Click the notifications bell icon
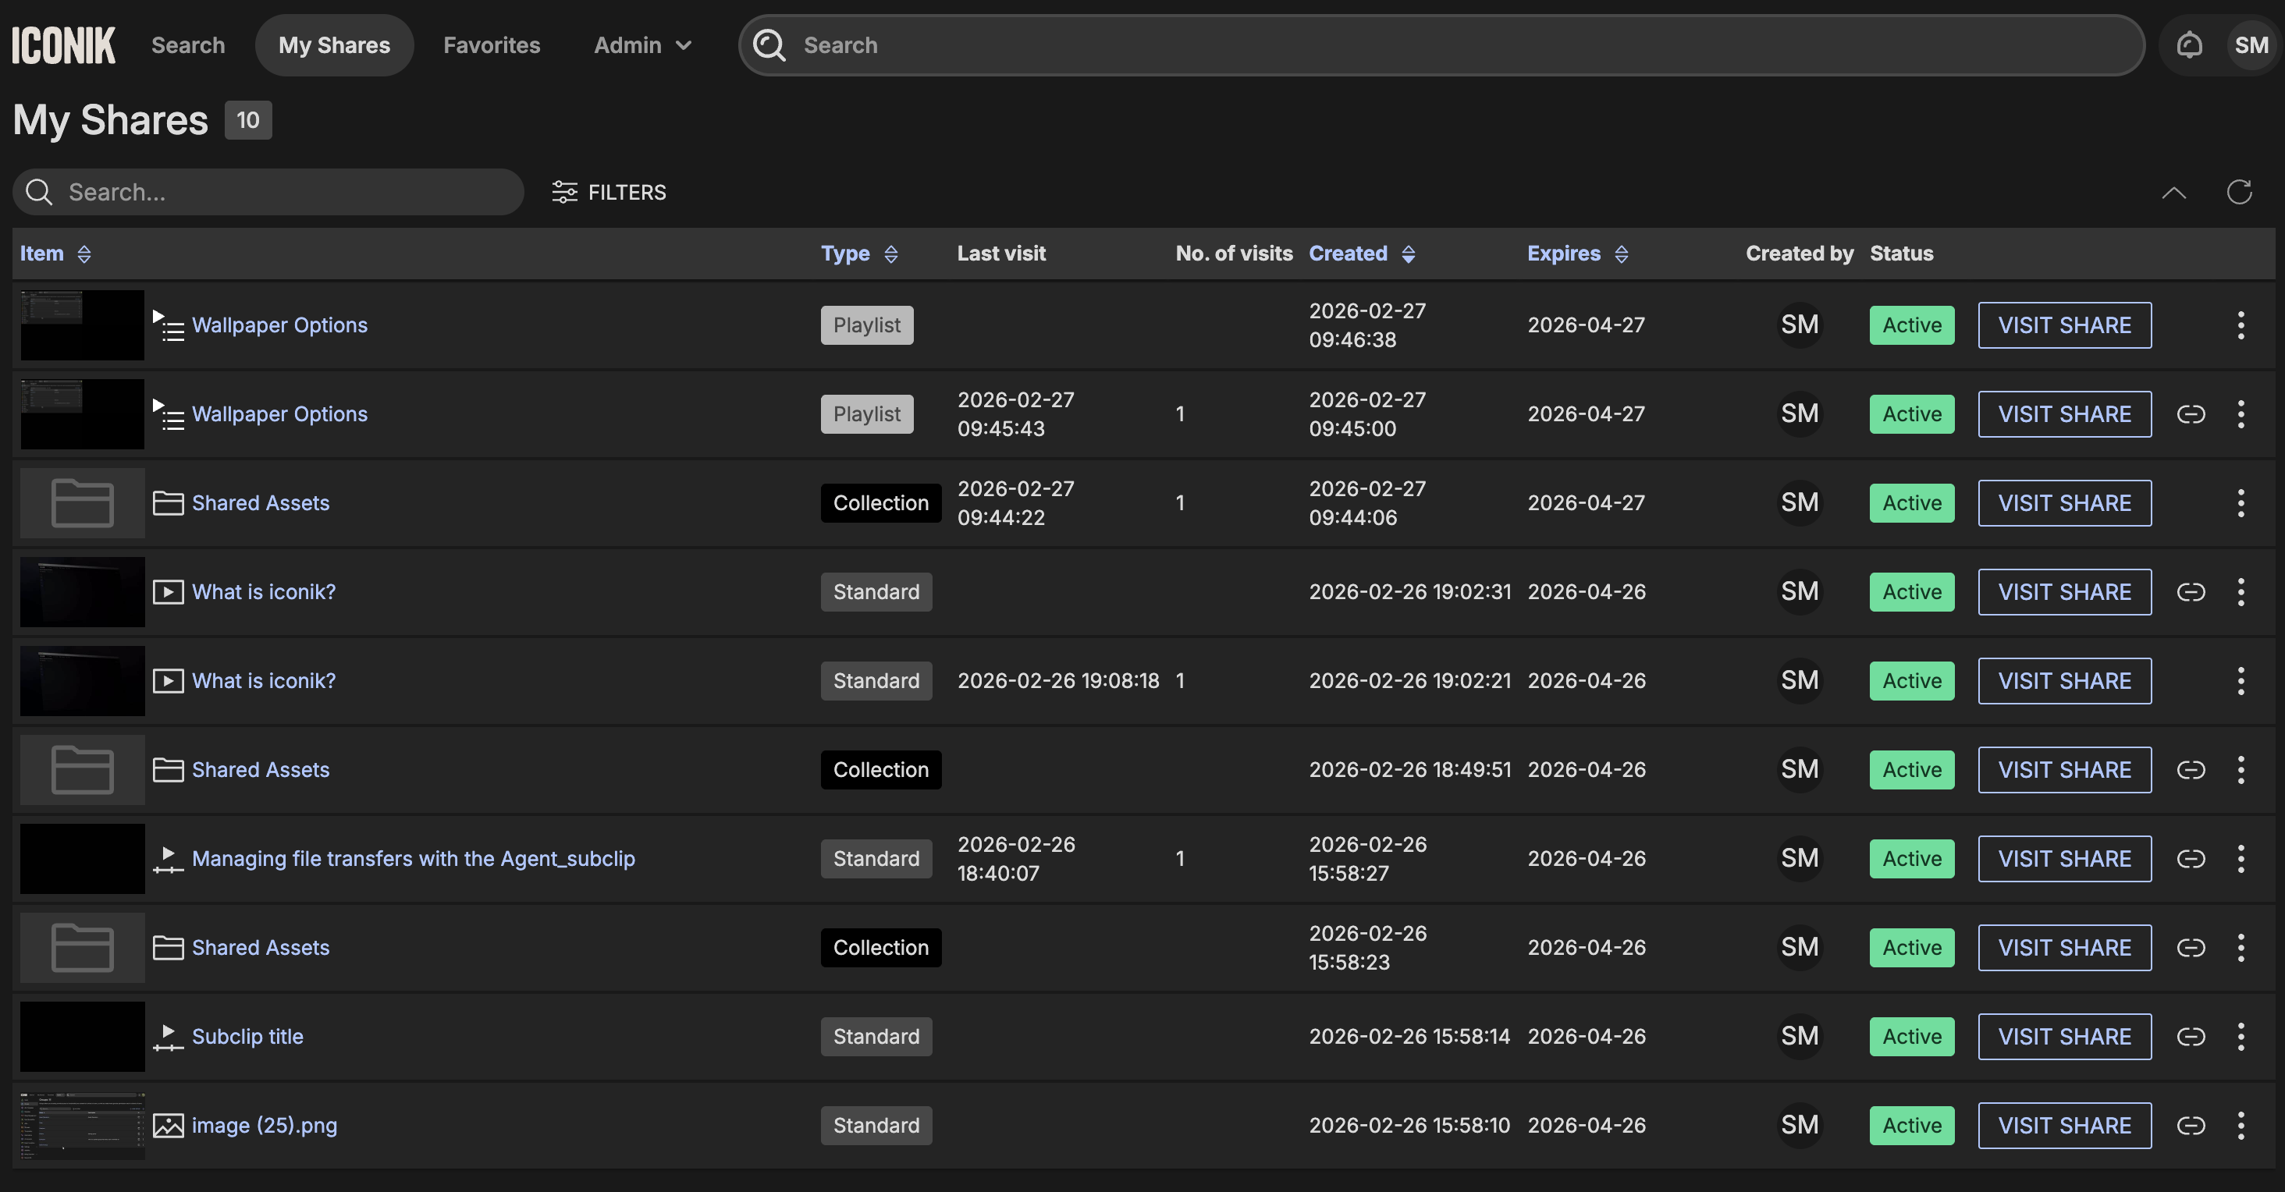 point(2189,45)
